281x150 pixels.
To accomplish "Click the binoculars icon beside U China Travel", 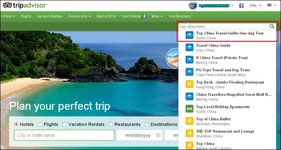I will coord(189,60).
